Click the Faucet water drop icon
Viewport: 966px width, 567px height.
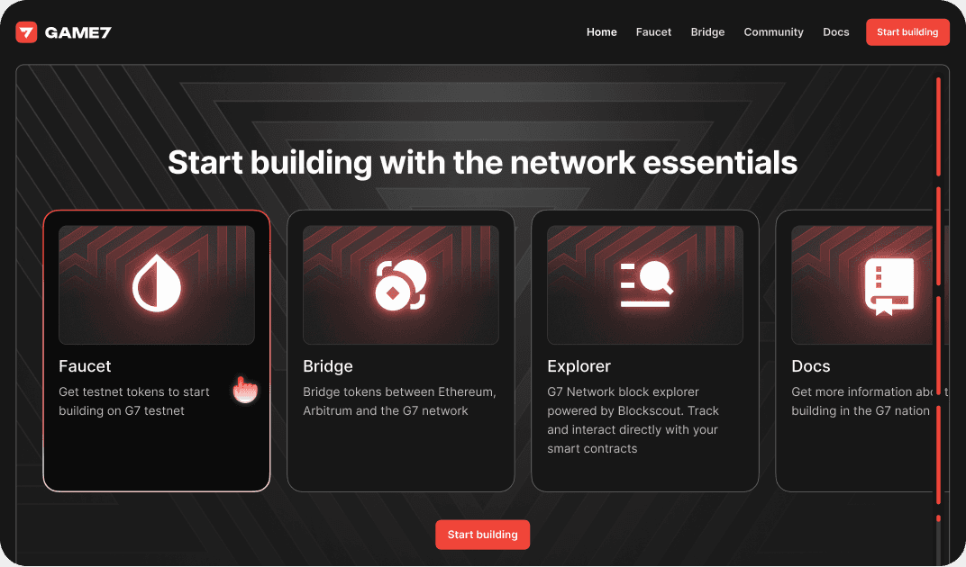point(157,283)
